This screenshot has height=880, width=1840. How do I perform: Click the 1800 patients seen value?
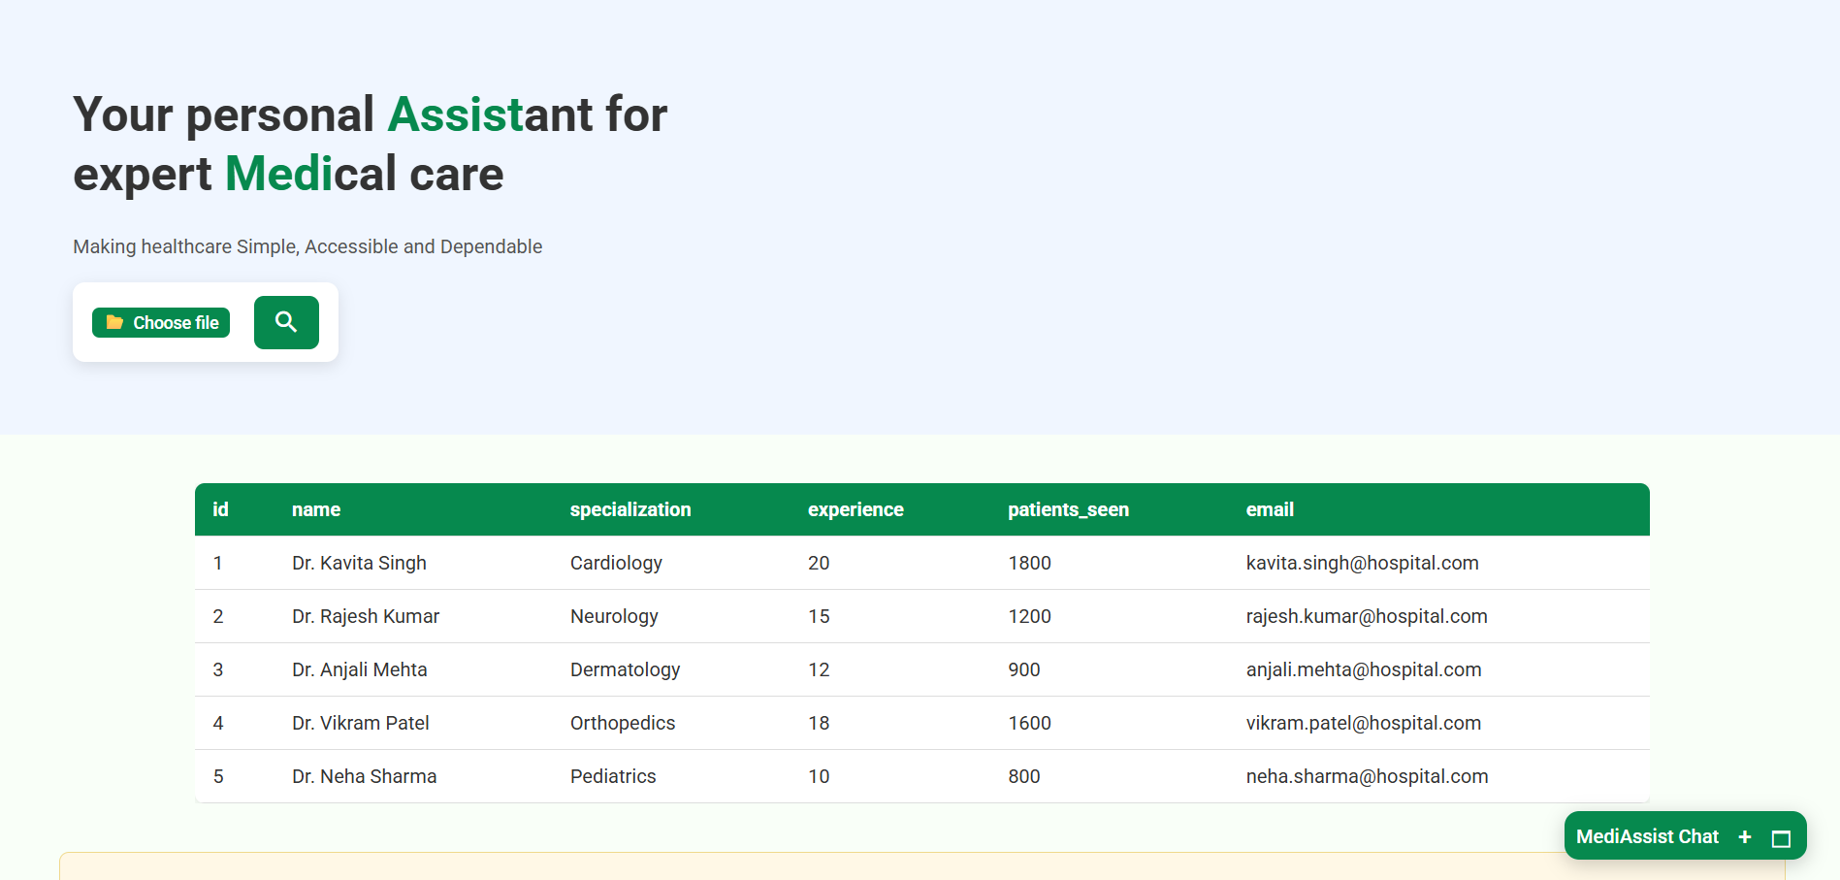point(1029,563)
